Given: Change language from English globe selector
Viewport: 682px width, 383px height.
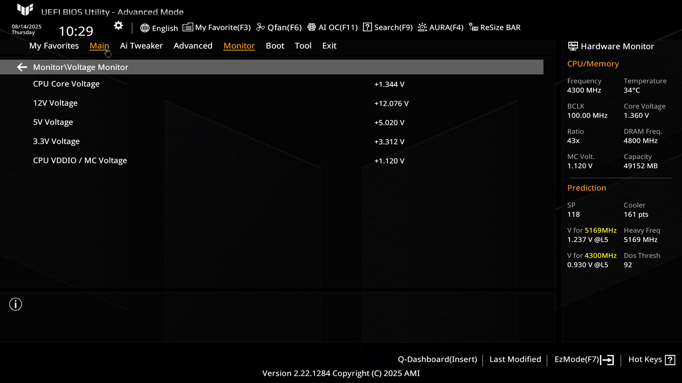Looking at the screenshot, I should coord(159,28).
